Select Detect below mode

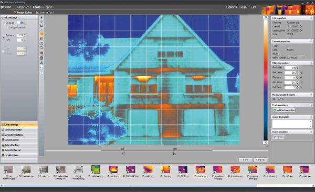click(19, 145)
